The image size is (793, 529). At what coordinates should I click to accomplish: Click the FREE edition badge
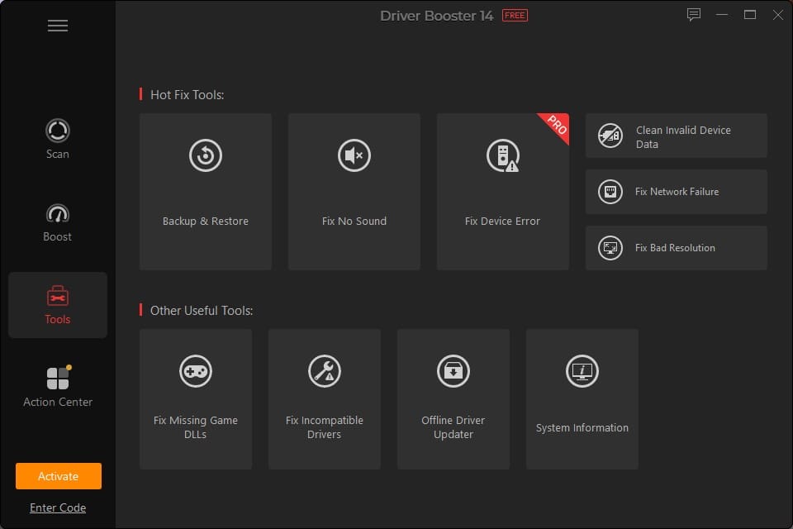[515, 16]
